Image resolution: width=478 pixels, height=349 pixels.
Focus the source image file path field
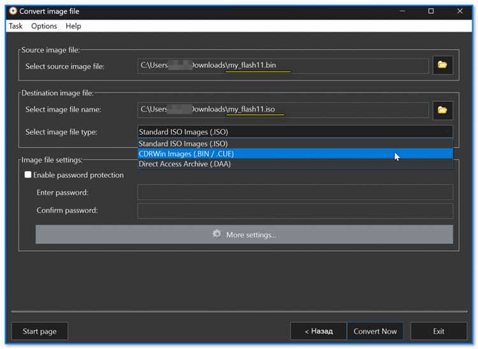pos(283,66)
